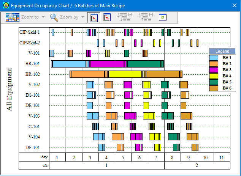Select the CIP-Skid-1 equipment label
The image size is (241, 176).
(30, 32)
